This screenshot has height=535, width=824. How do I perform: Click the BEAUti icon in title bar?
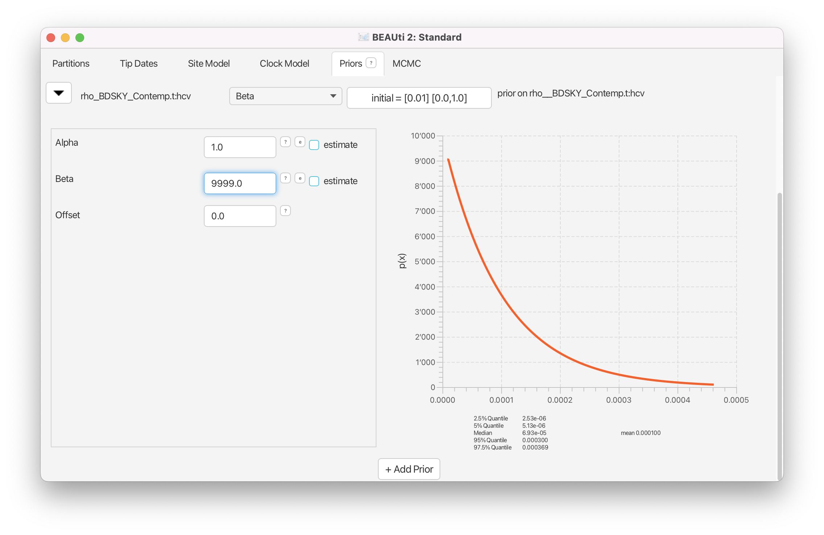[x=363, y=37]
